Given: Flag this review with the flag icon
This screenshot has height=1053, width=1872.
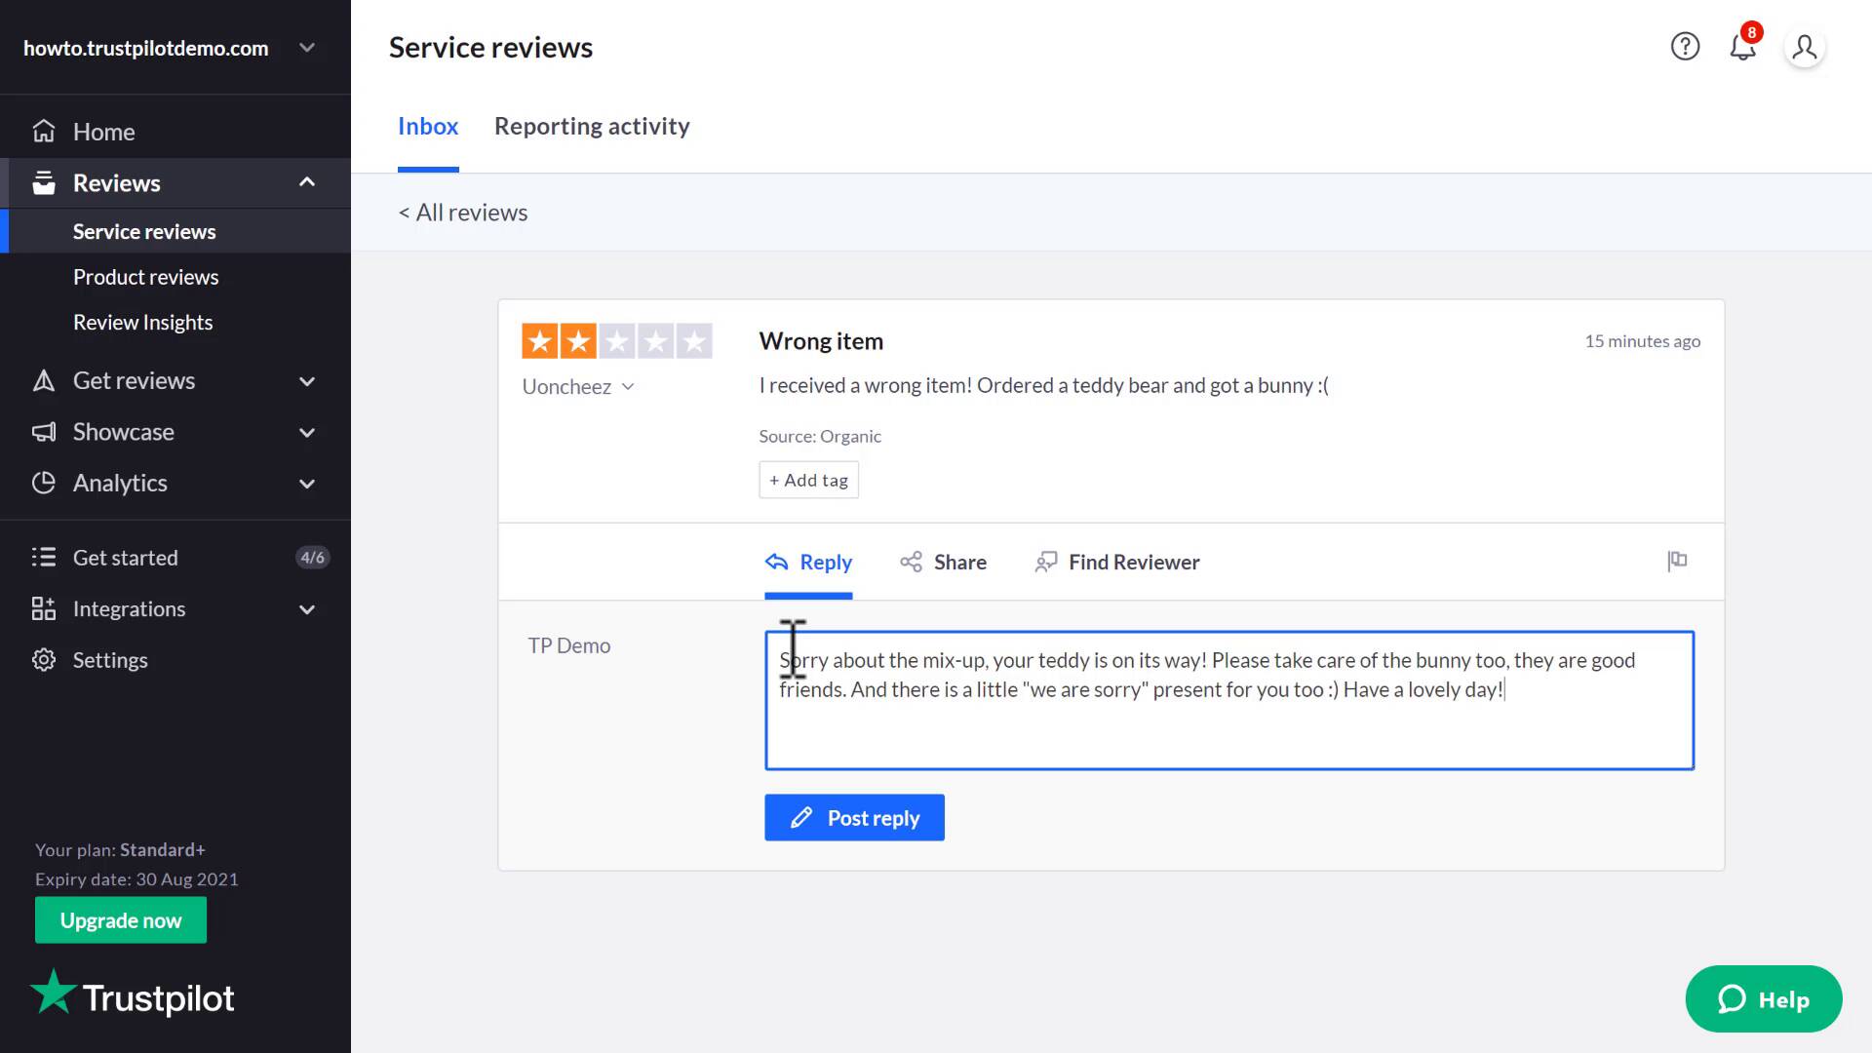Looking at the screenshot, I should (1677, 561).
